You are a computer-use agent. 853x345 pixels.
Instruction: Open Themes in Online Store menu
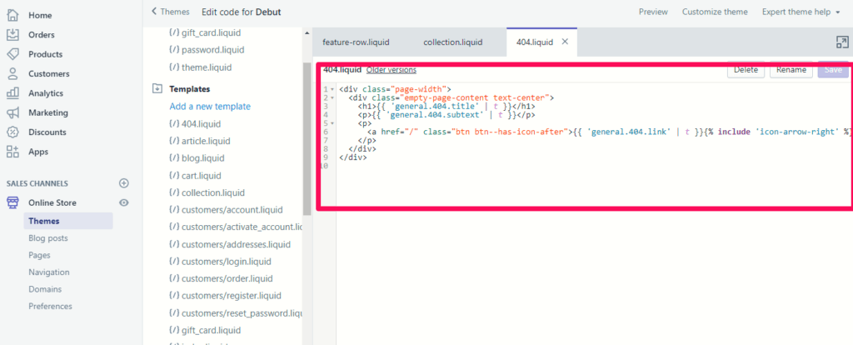coord(68,221)
